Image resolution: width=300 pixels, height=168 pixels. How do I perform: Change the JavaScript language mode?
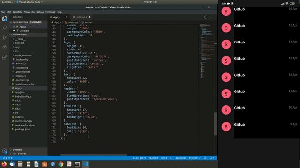[x=181, y=158]
